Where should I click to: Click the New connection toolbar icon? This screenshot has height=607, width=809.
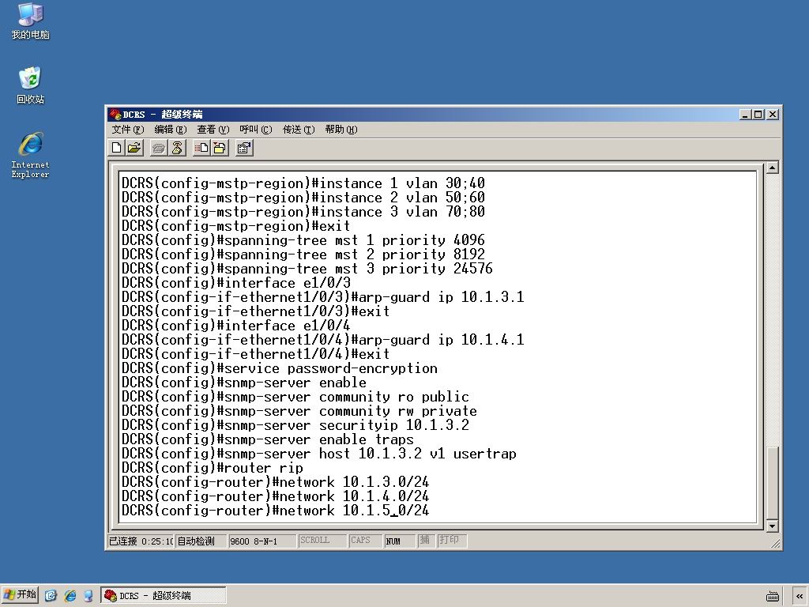[x=117, y=148]
